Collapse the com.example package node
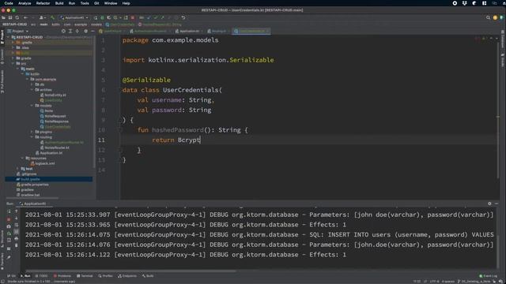 click(x=28, y=79)
